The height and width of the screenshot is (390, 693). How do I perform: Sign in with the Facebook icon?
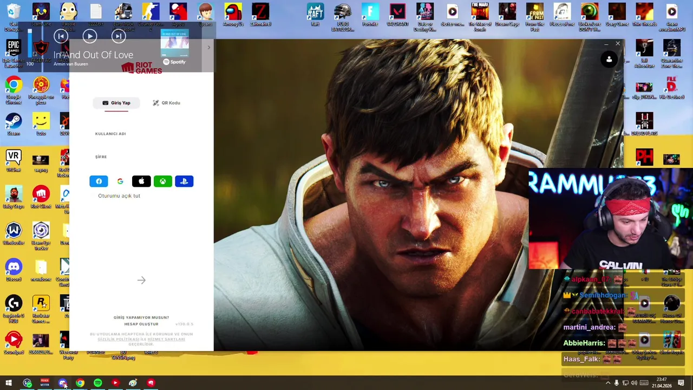tap(99, 181)
